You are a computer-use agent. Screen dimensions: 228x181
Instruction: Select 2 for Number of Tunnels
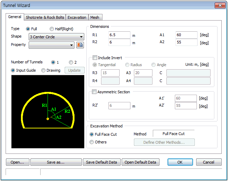[x=71, y=62]
